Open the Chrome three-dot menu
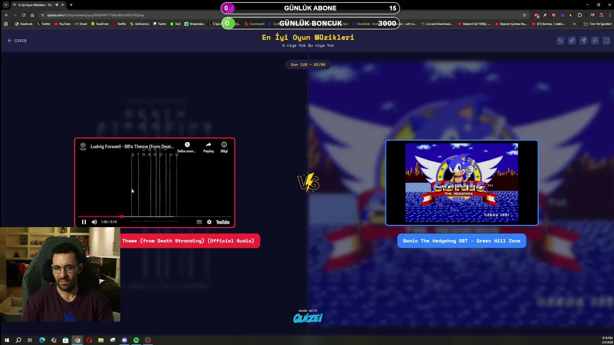 tap(609, 15)
